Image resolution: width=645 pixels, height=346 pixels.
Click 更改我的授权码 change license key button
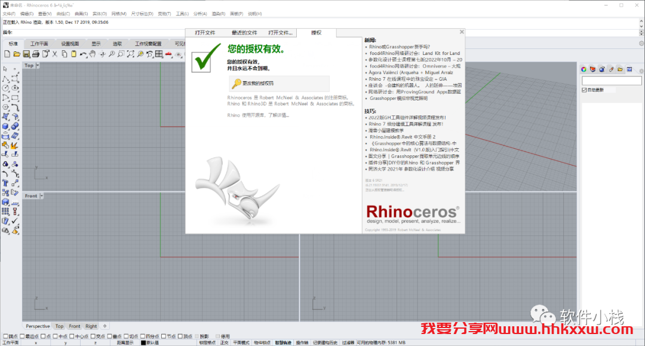pos(279,84)
